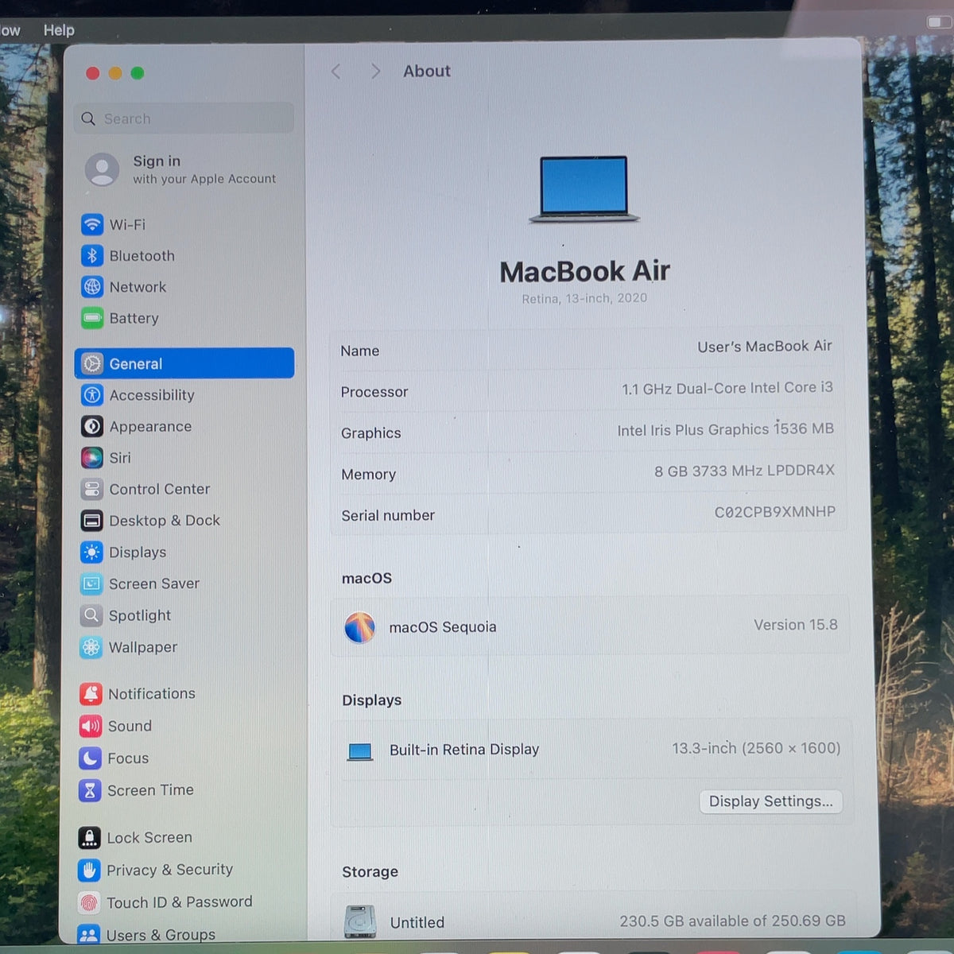Click the MacBook Air heading

click(x=584, y=271)
